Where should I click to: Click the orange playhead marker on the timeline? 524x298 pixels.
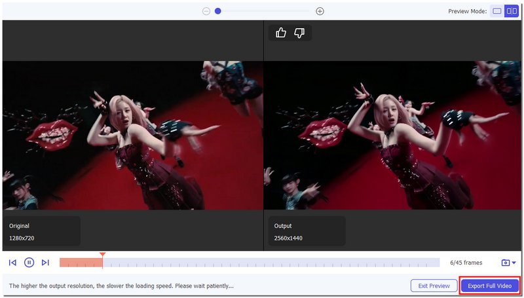coord(102,254)
